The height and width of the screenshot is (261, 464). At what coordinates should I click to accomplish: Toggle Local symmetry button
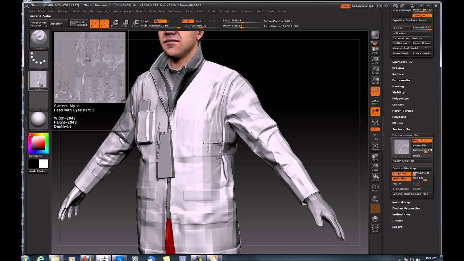[x=375, y=112]
